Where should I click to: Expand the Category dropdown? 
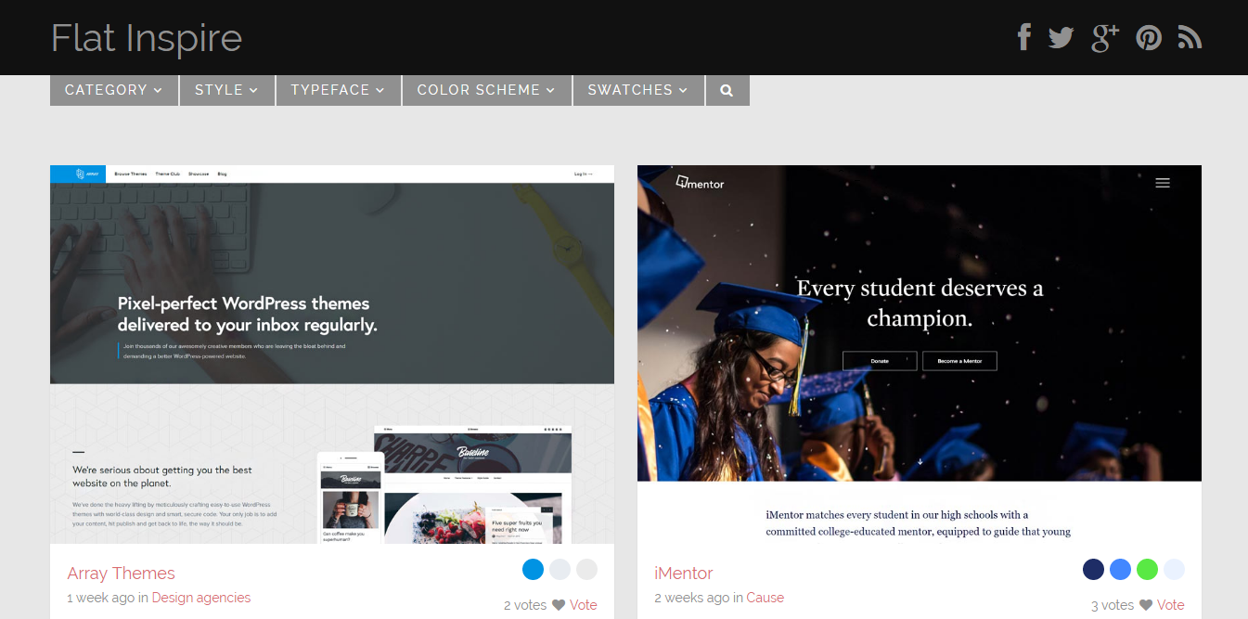(x=113, y=90)
